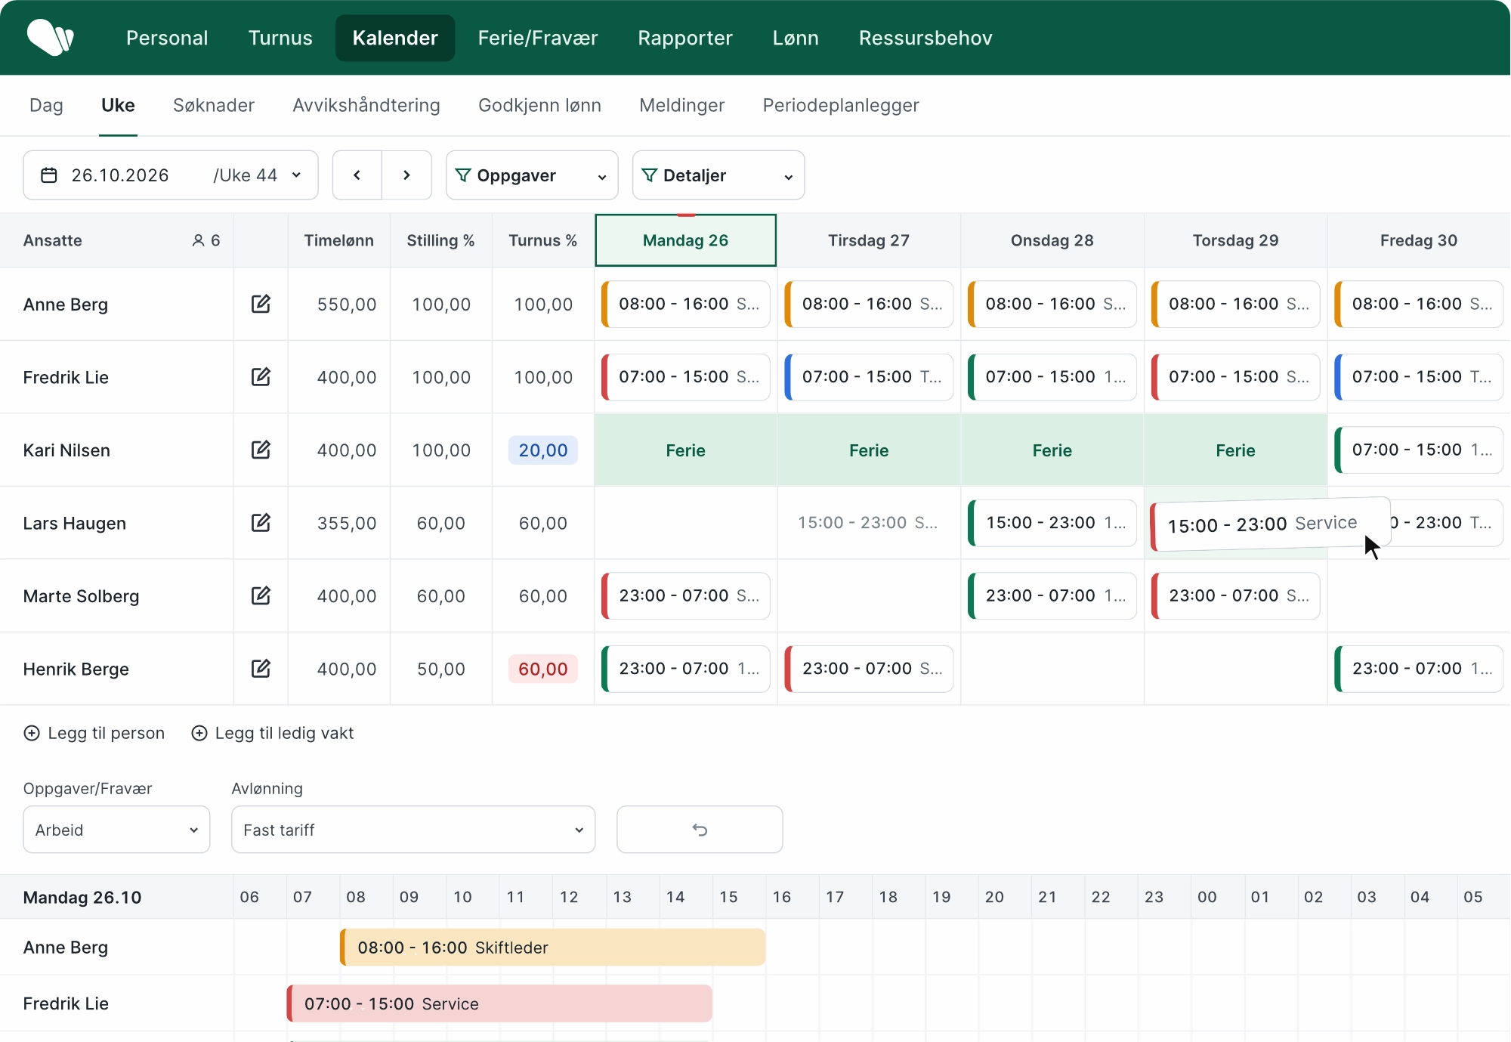This screenshot has width=1511, height=1042.
Task: Click Henrik Berge's Tuesday 23:00-07:00 shift
Action: [x=869, y=668]
